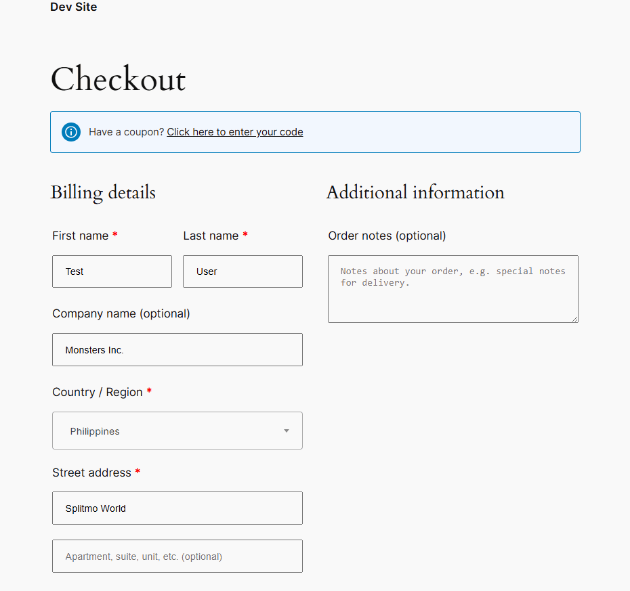Click the dropdown arrow on Country / Region
The height and width of the screenshot is (591, 630).
[x=287, y=431]
